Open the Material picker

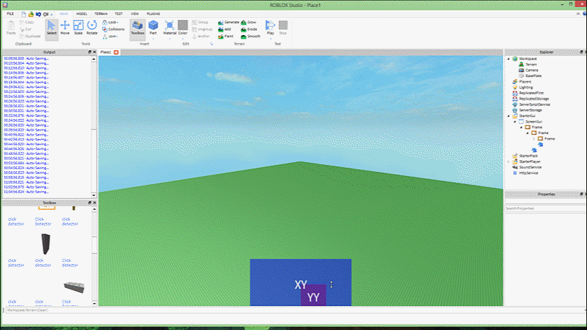point(170,28)
